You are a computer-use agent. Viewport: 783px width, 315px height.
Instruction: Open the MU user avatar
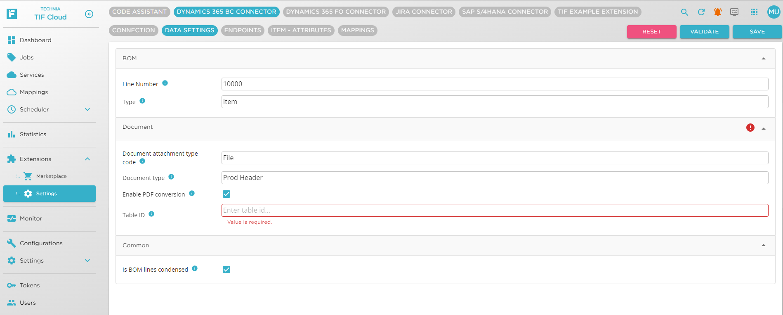(x=773, y=12)
